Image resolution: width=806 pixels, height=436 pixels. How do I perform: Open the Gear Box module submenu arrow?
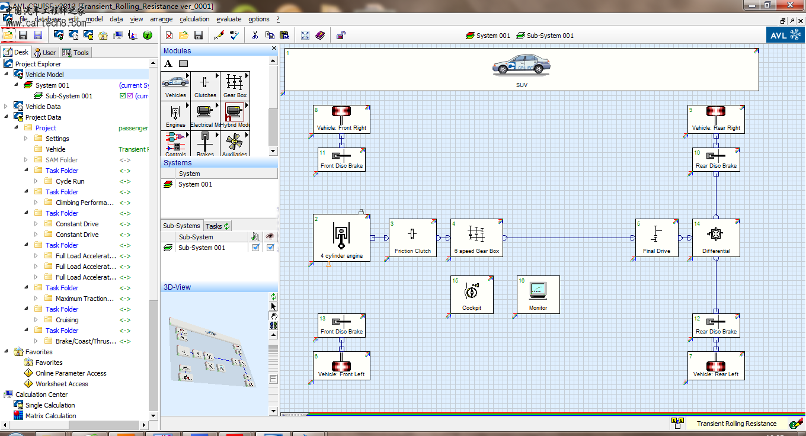tap(247, 75)
